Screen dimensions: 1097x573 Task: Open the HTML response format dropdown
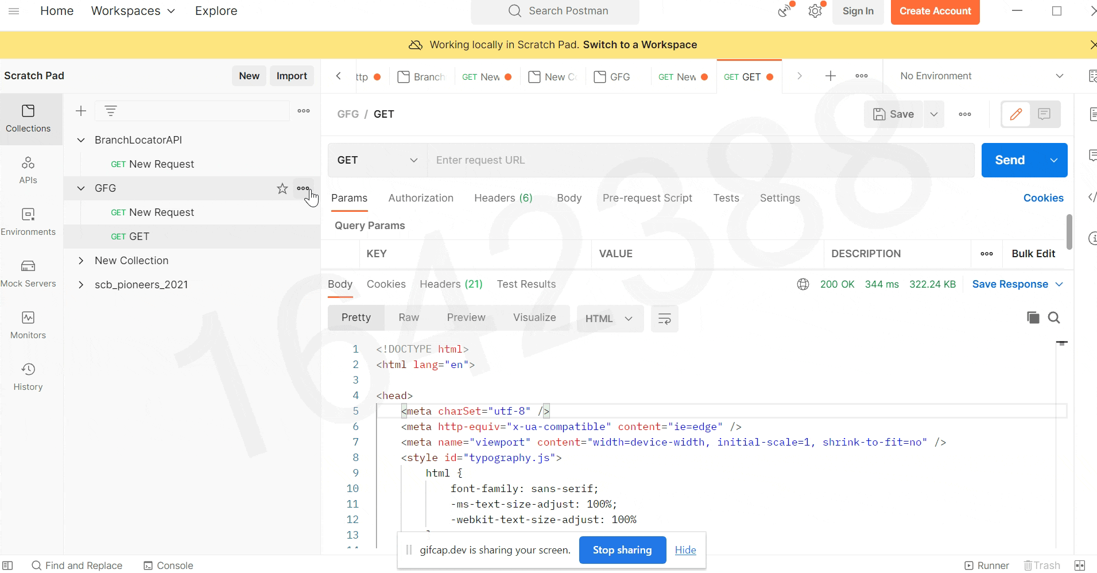click(x=610, y=319)
